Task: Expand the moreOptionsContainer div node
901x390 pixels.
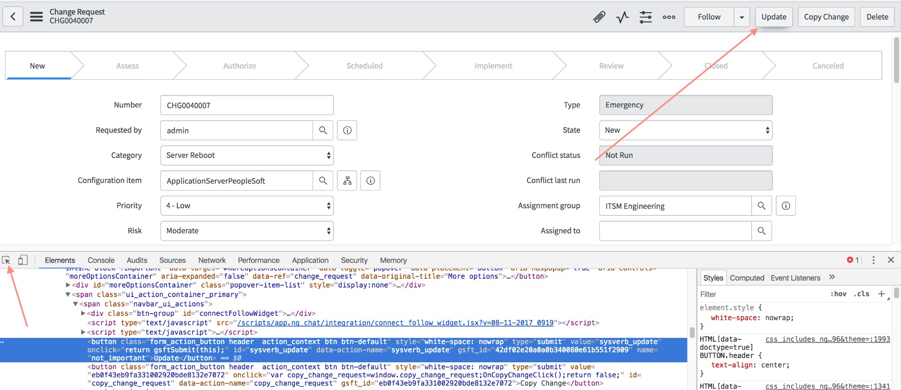Action: click(68, 285)
